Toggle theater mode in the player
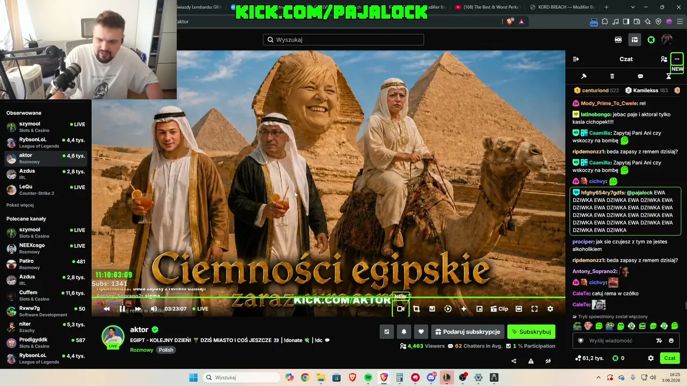This screenshot has height=386, width=687. point(518,309)
